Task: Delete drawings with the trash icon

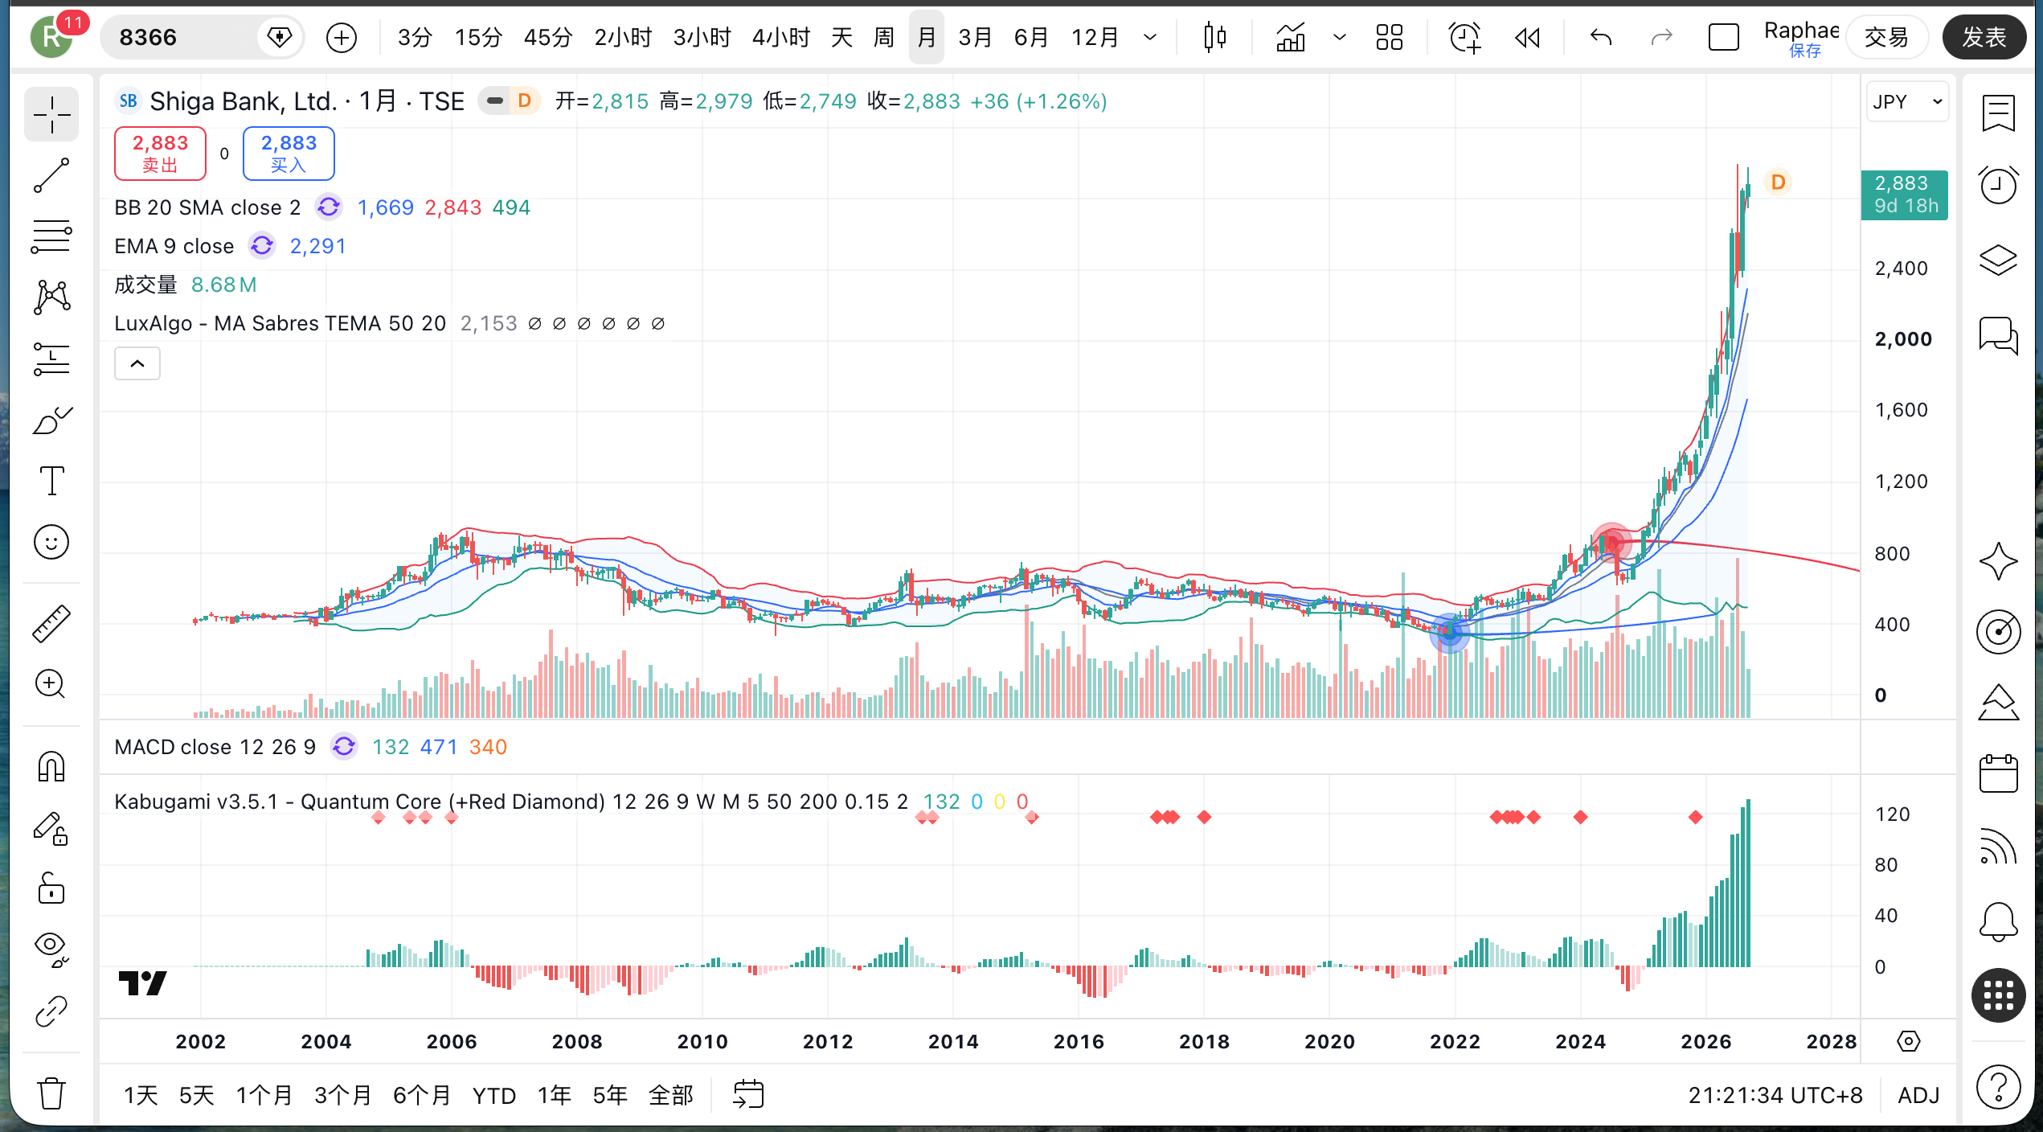Action: pyautogui.click(x=51, y=1093)
